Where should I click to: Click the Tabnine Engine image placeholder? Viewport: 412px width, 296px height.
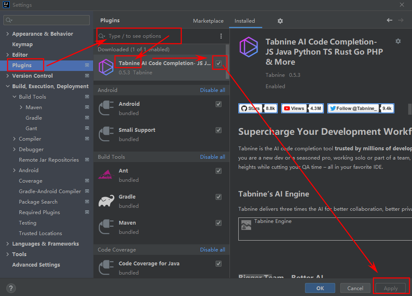click(x=246, y=225)
